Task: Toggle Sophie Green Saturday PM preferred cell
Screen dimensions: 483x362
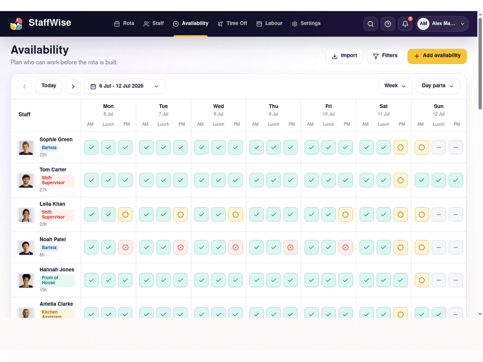Action: point(400,147)
